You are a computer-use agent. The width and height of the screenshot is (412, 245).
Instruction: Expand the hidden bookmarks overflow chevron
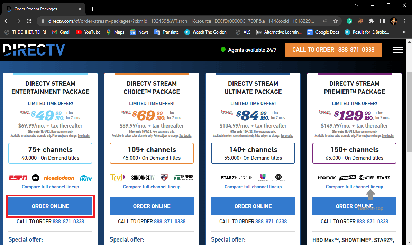(x=404, y=32)
